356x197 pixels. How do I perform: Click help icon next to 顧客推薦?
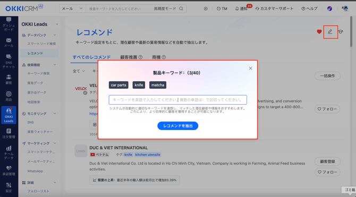[x=140, y=57]
